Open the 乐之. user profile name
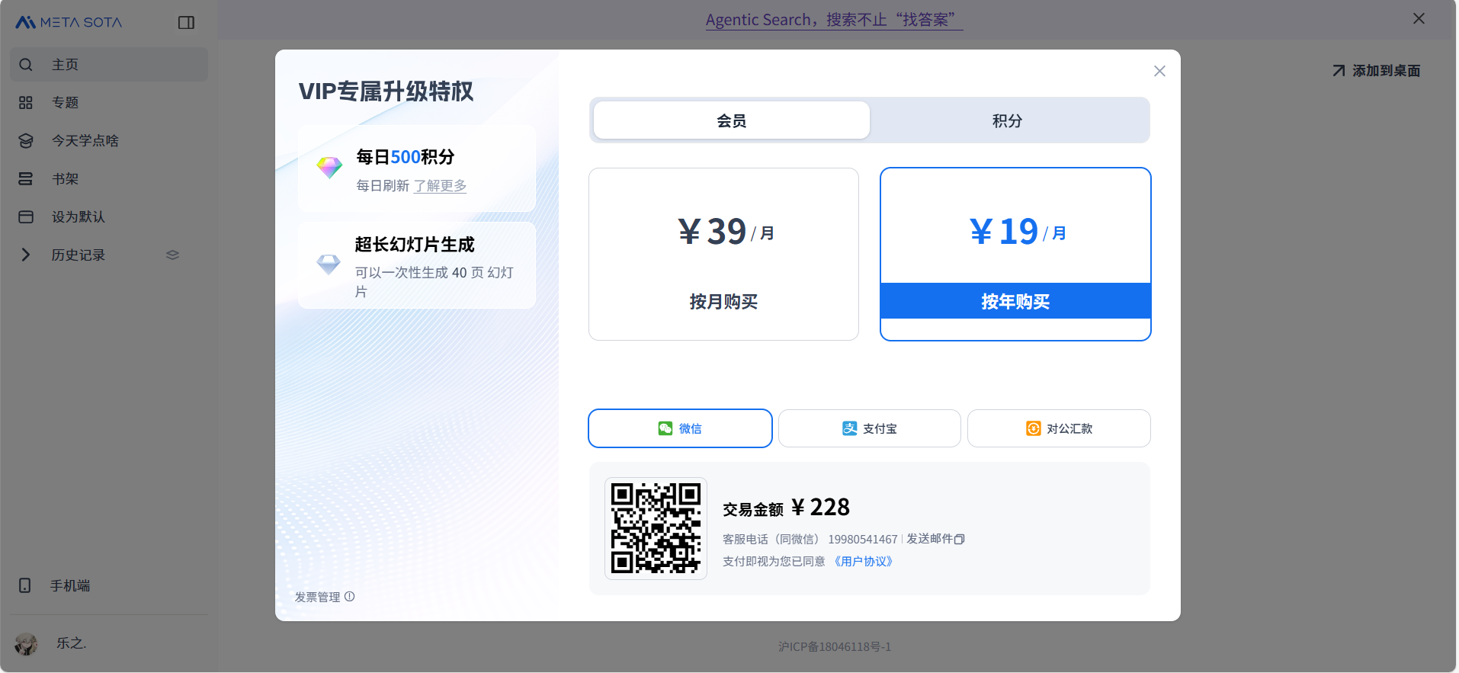This screenshot has height=673, width=1459. (72, 643)
